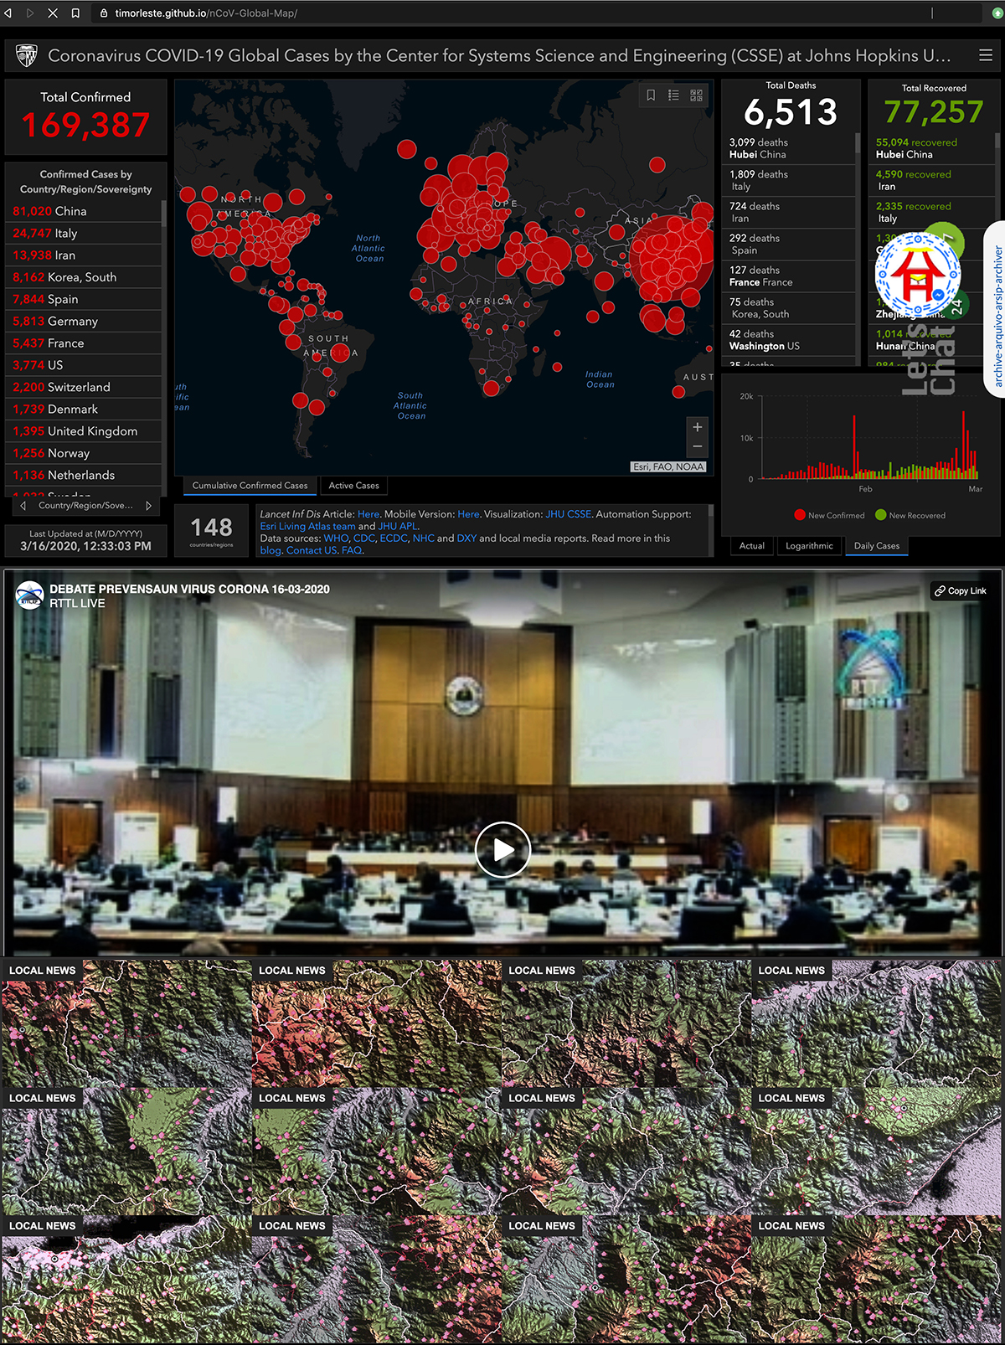This screenshot has height=1345, width=1005.
Task: Open the blog link
Action: pyautogui.click(x=270, y=551)
